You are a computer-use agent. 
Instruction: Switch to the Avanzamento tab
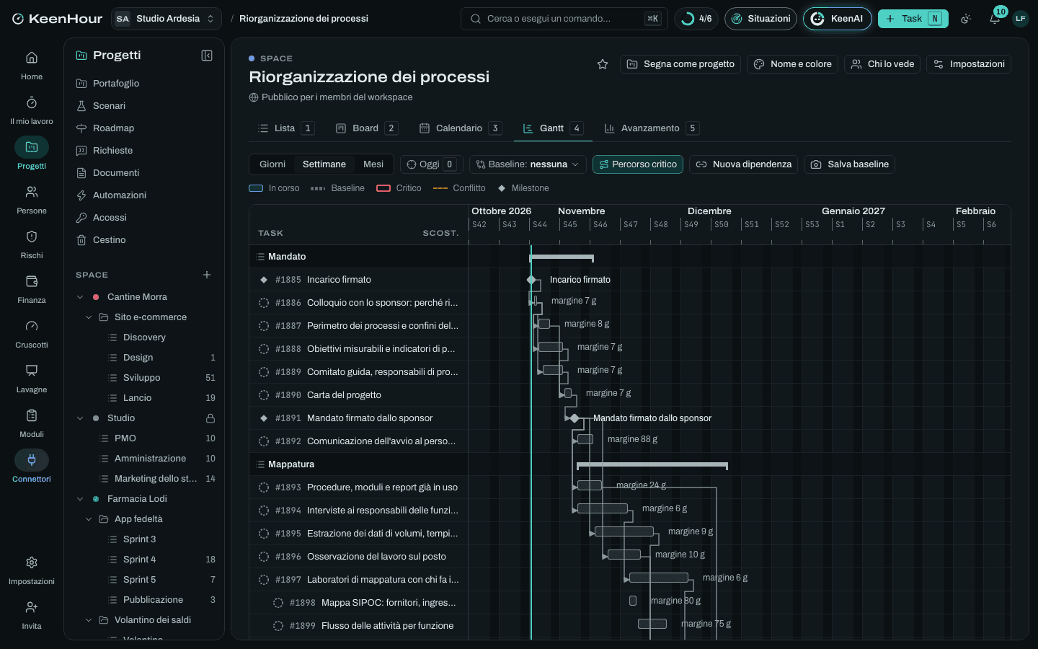pos(651,128)
